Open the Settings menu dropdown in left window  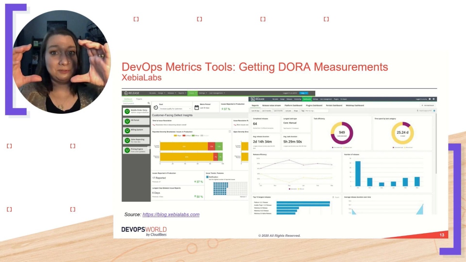tap(202, 93)
